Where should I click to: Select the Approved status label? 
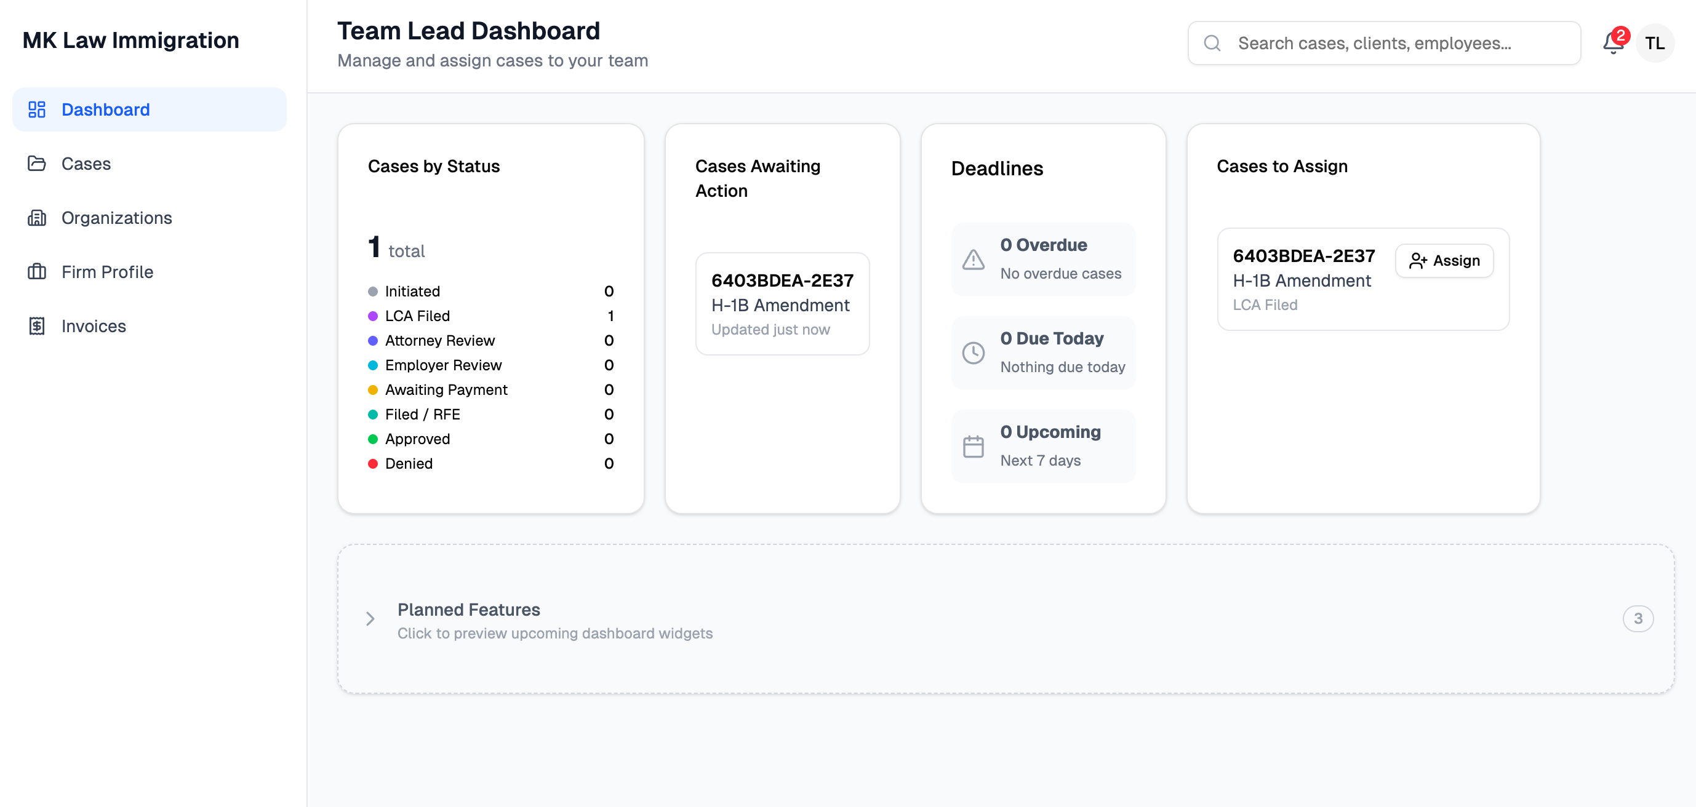(x=417, y=439)
